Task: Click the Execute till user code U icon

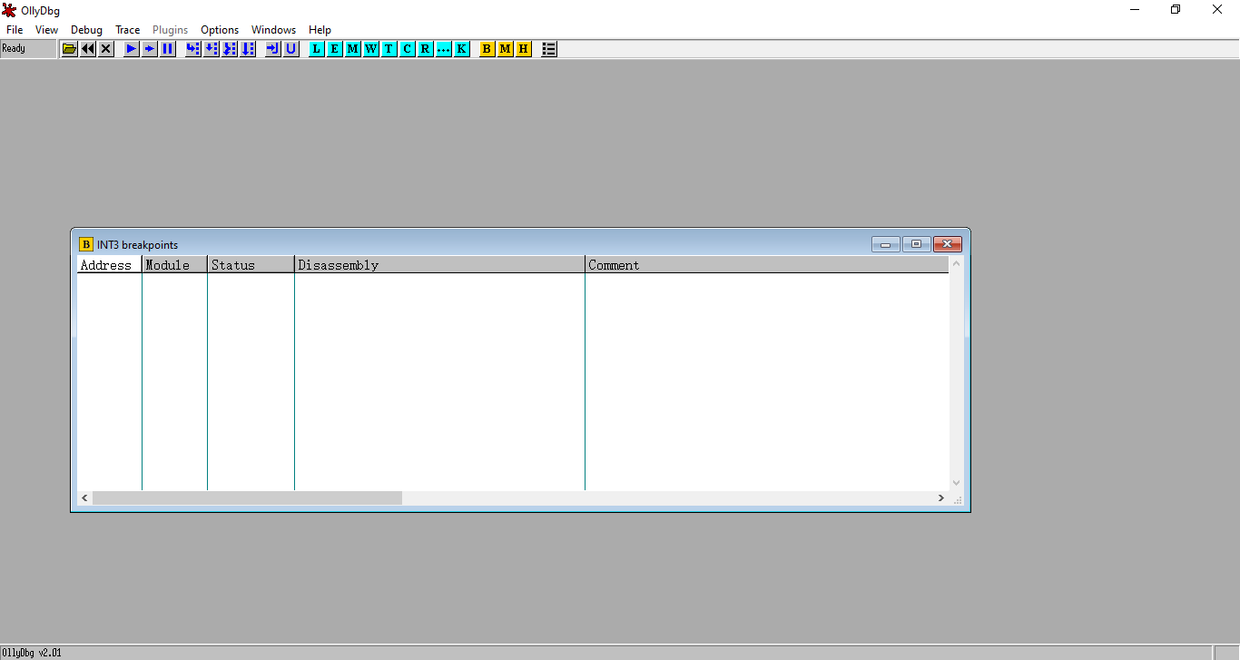Action: pos(291,49)
